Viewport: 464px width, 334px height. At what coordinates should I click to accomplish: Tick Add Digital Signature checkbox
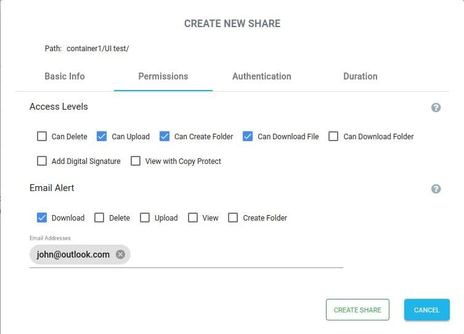click(x=42, y=161)
